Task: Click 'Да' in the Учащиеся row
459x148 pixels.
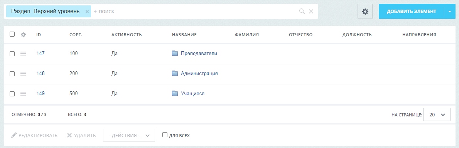Action: 115,94
